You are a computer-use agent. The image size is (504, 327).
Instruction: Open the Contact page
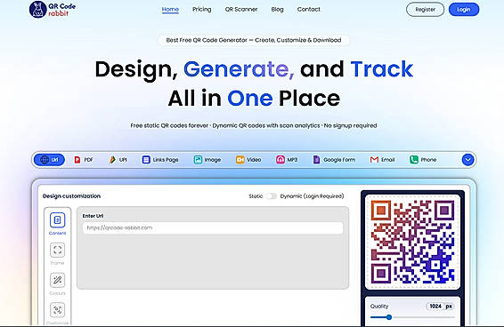pos(309,9)
